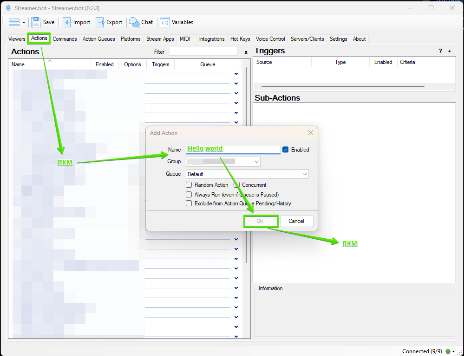Open the Queue dropdown set to Default
464x356 pixels.
tap(247, 174)
